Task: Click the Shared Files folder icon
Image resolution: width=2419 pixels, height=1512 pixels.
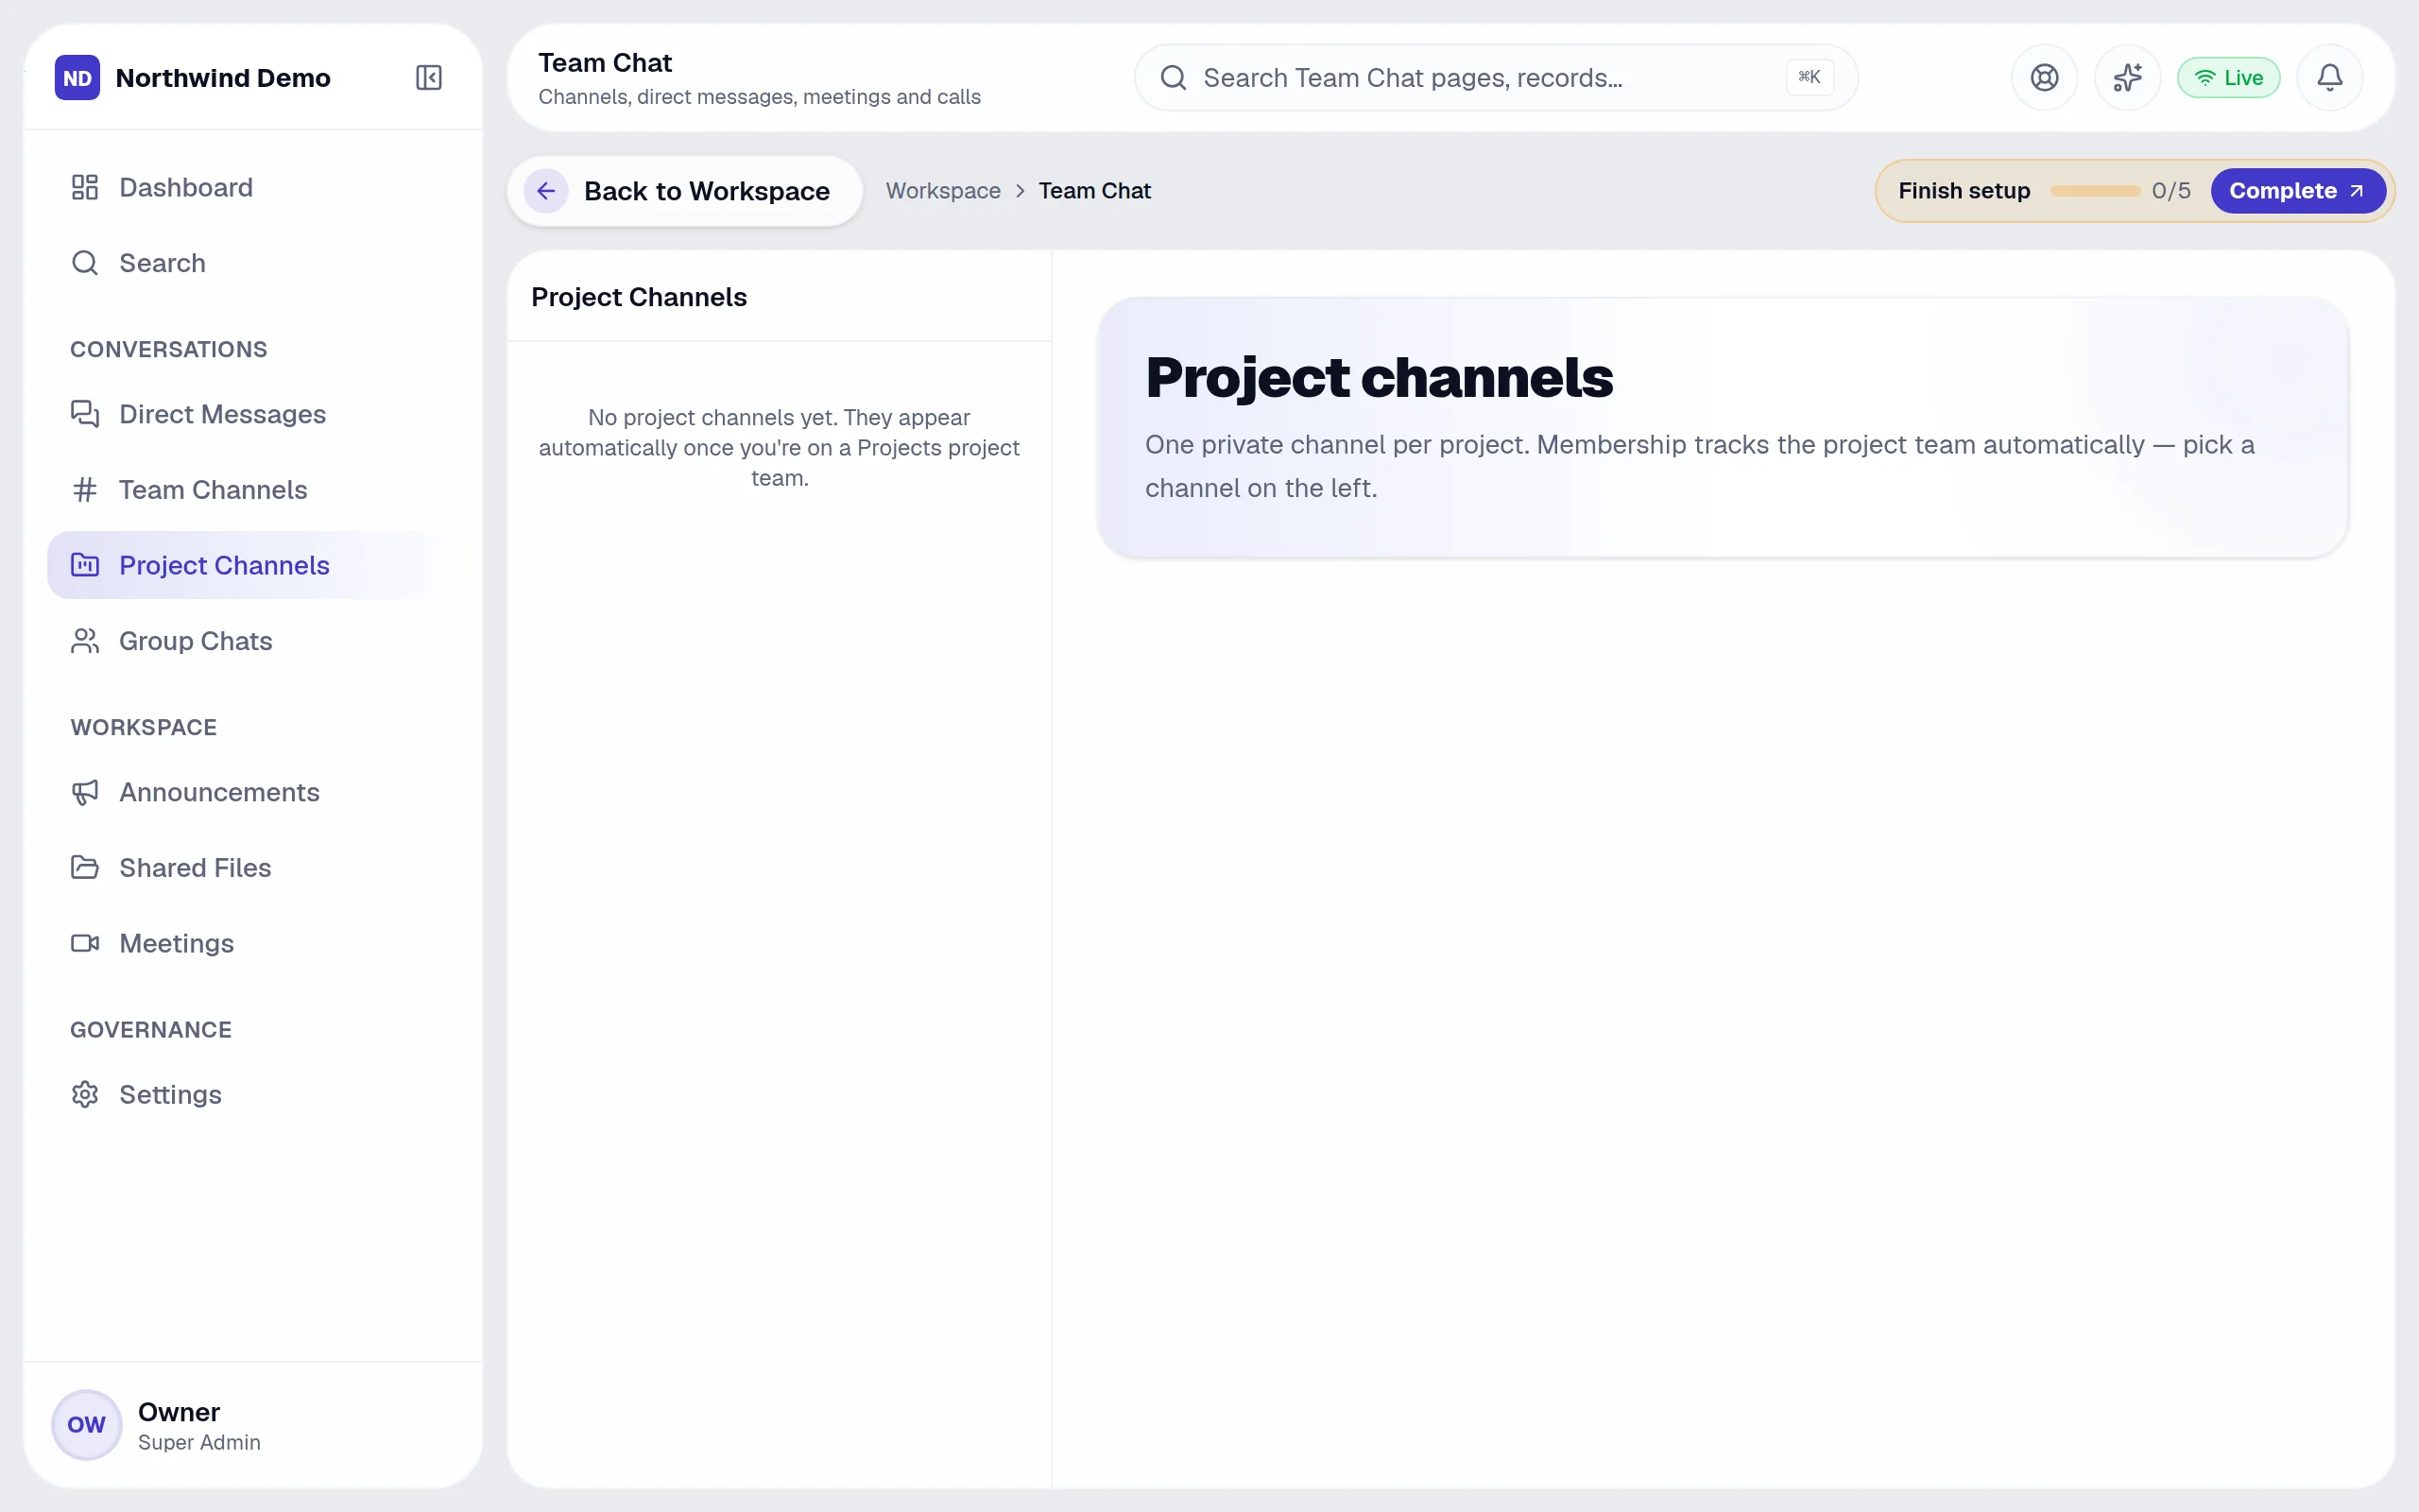Action: [x=85, y=868]
